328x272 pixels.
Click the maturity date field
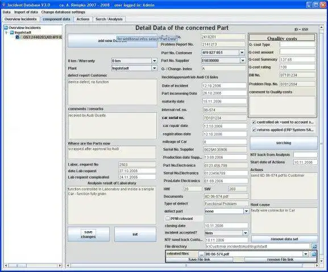(x=224, y=101)
